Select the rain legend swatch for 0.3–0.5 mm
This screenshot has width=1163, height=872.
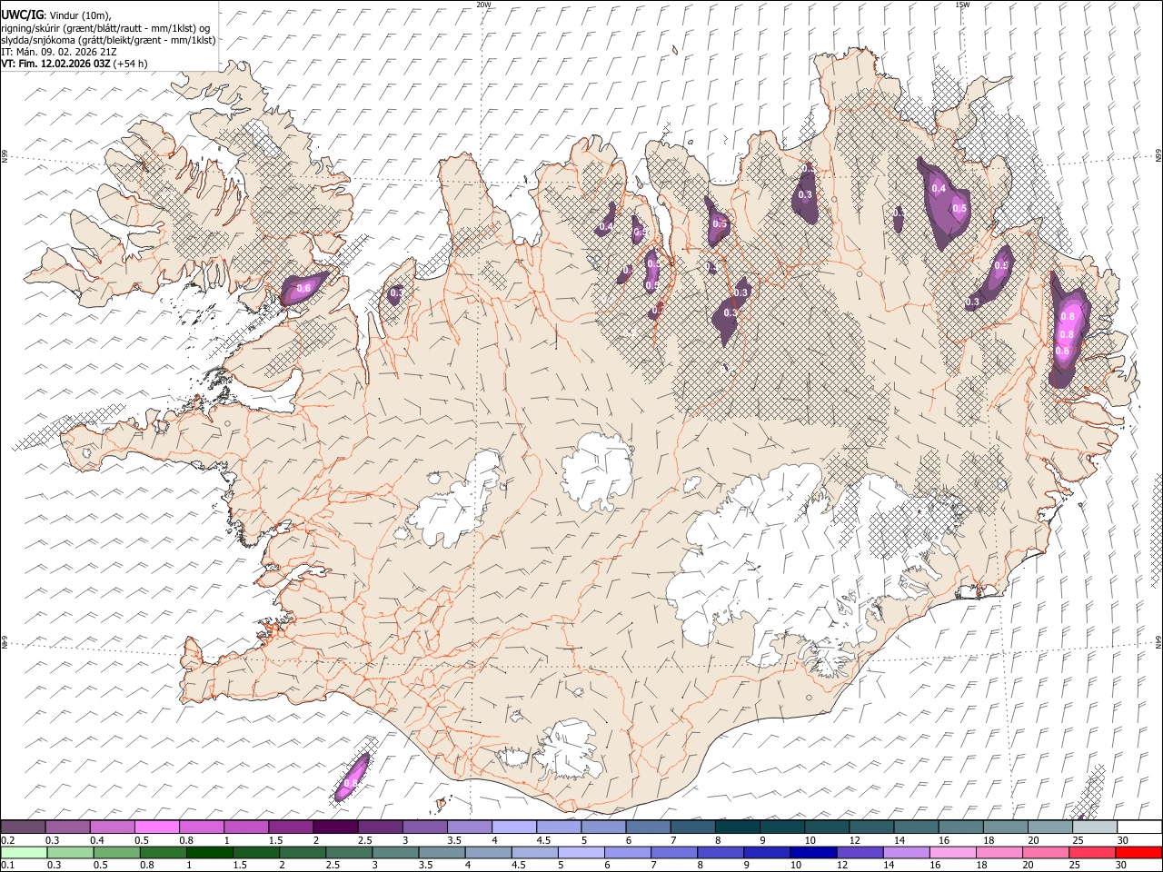70,852
